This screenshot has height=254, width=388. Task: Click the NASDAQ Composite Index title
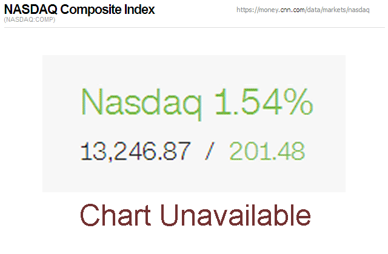pyautogui.click(x=79, y=10)
